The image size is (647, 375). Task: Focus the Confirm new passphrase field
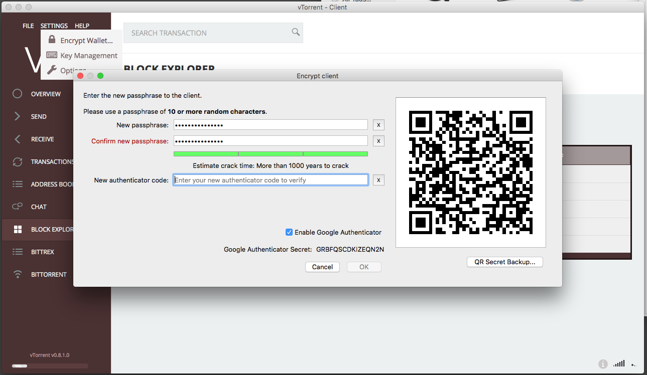pos(271,141)
